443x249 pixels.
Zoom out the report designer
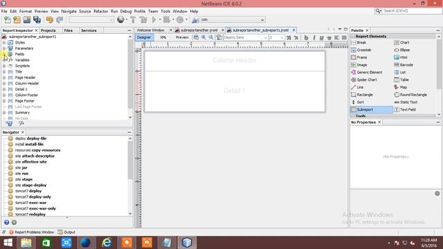click(211, 37)
